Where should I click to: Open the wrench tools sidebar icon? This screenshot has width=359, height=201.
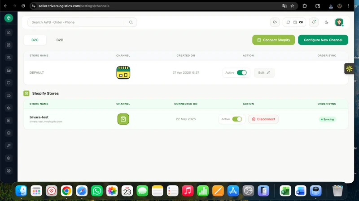click(9, 146)
